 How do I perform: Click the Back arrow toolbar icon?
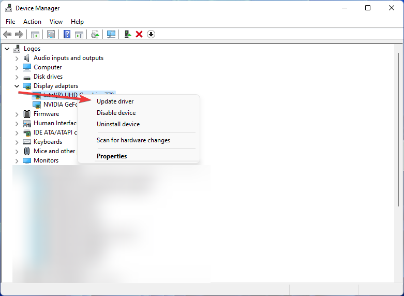point(7,34)
